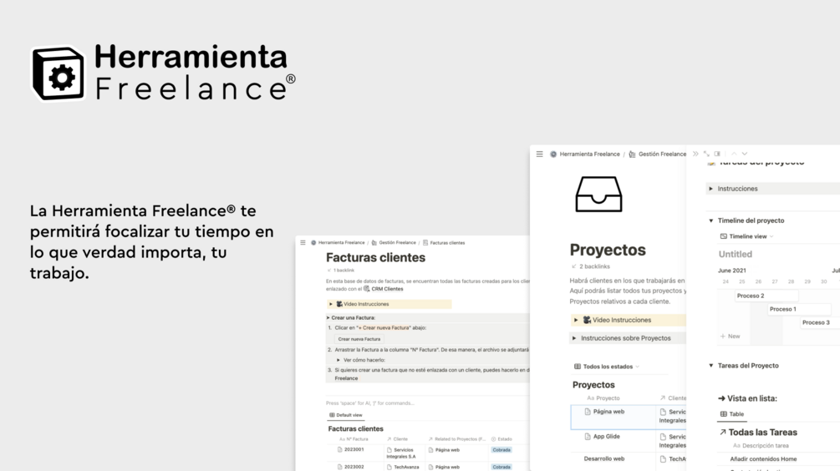Expand Video Instrucciones toggle in Facturas clientes
The width and height of the screenshot is (840, 471).
330,304
